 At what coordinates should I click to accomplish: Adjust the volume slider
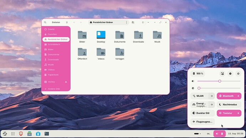(x=219, y=81)
